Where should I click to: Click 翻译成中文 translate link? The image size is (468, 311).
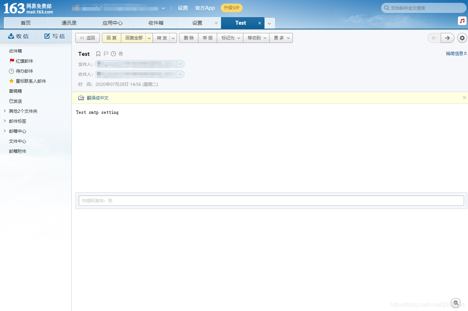pyautogui.click(x=98, y=98)
